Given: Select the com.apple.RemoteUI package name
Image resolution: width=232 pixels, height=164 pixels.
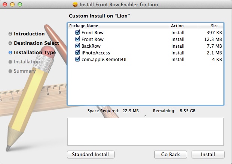Looking at the screenshot, I should tap(104, 60).
